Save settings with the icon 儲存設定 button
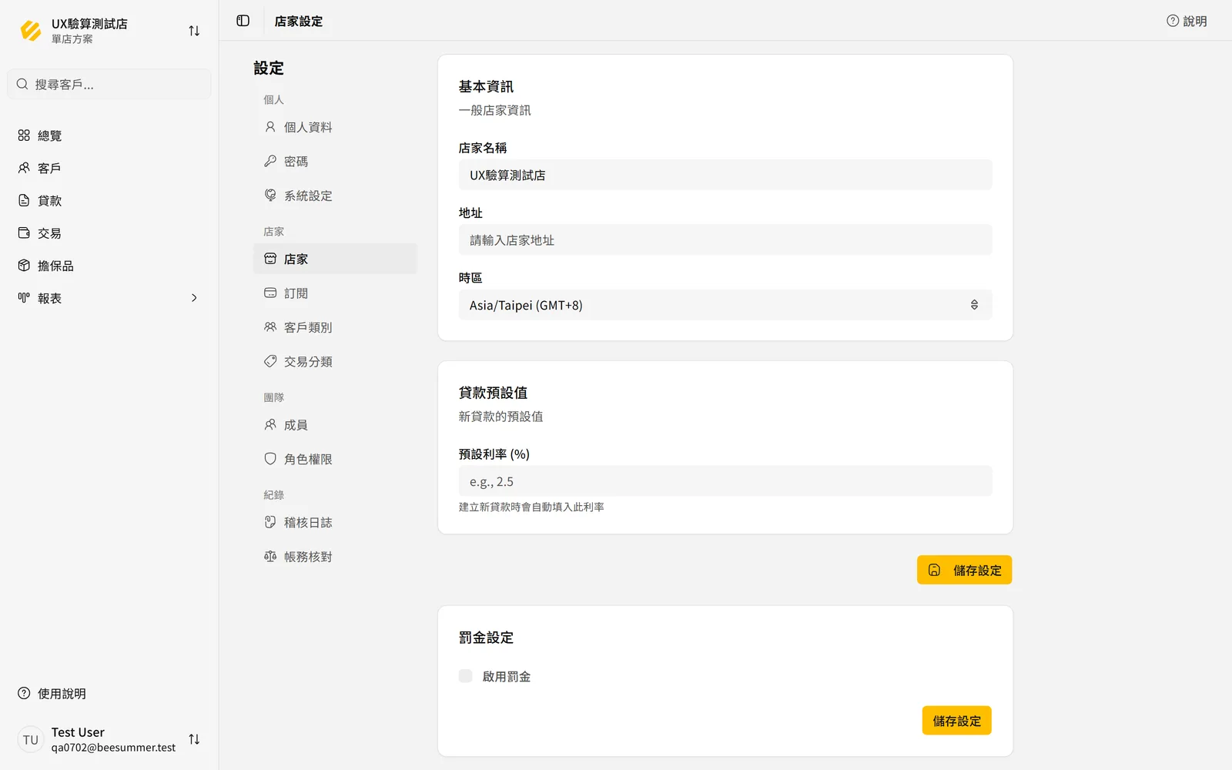1232x770 pixels. pyautogui.click(x=964, y=570)
